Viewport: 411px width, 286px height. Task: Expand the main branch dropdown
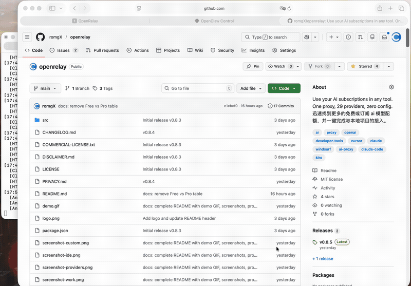45,88
